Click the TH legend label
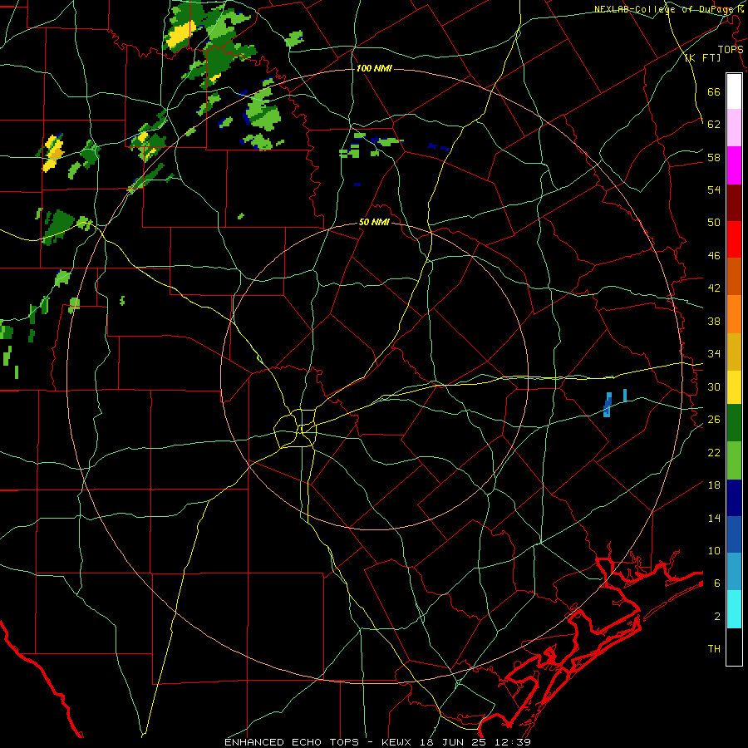 [x=714, y=649]
